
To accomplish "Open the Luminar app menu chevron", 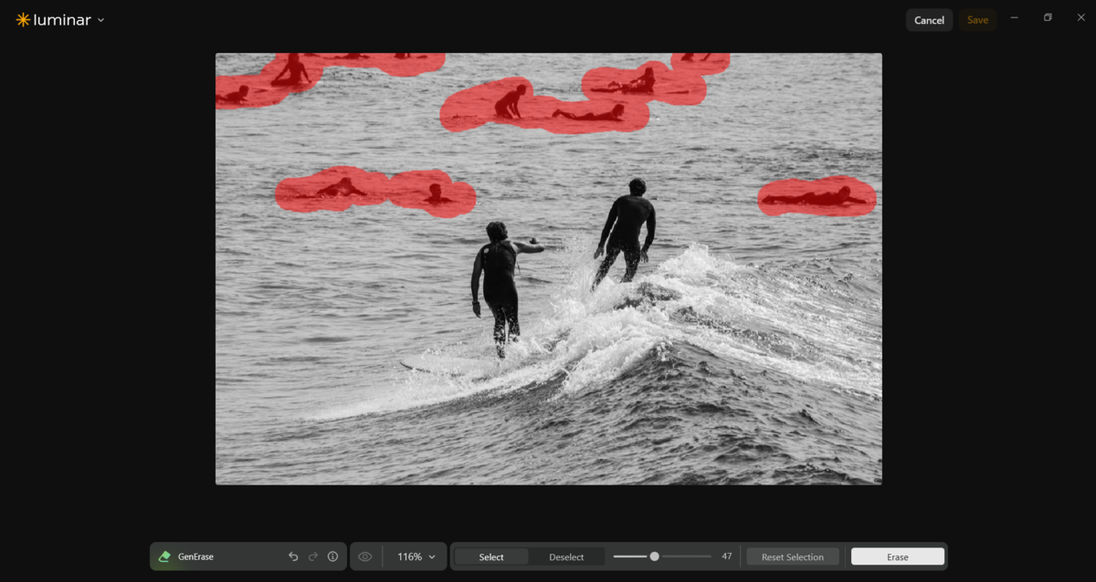I will pyautogui.click(x=100, y=20).
